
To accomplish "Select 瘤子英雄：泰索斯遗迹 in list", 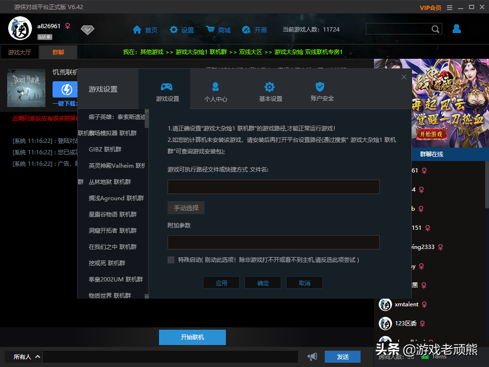I will (117, 117).
